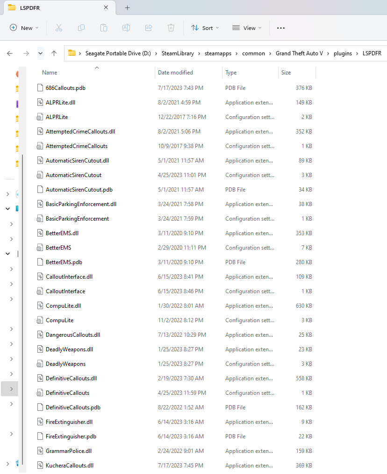Image resolution: width=387 pixels, height=474 pixels.
Task: Click the KucheraCallouts.dll file icon
Action: (40, 465)
